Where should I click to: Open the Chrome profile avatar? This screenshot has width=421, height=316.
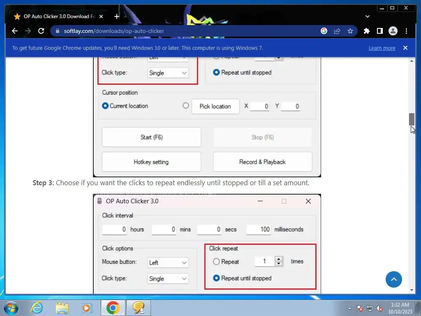[x=393, y=31]
